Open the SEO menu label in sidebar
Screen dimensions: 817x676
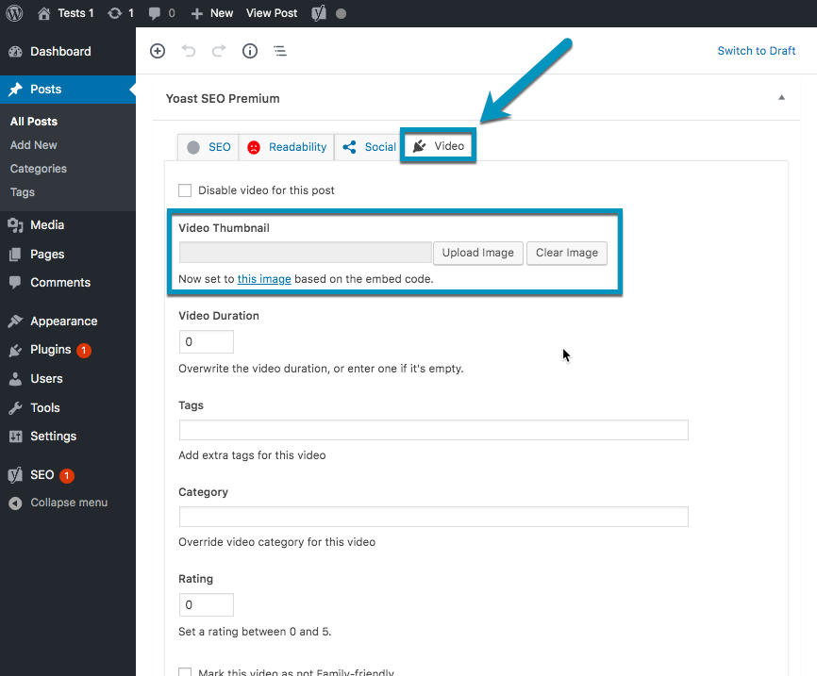[42, 475]
